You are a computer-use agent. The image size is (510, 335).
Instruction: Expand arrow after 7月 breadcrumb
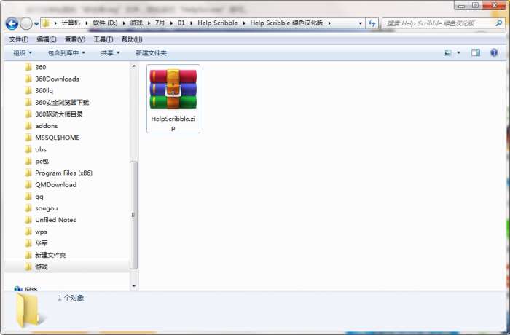(171, 23)
